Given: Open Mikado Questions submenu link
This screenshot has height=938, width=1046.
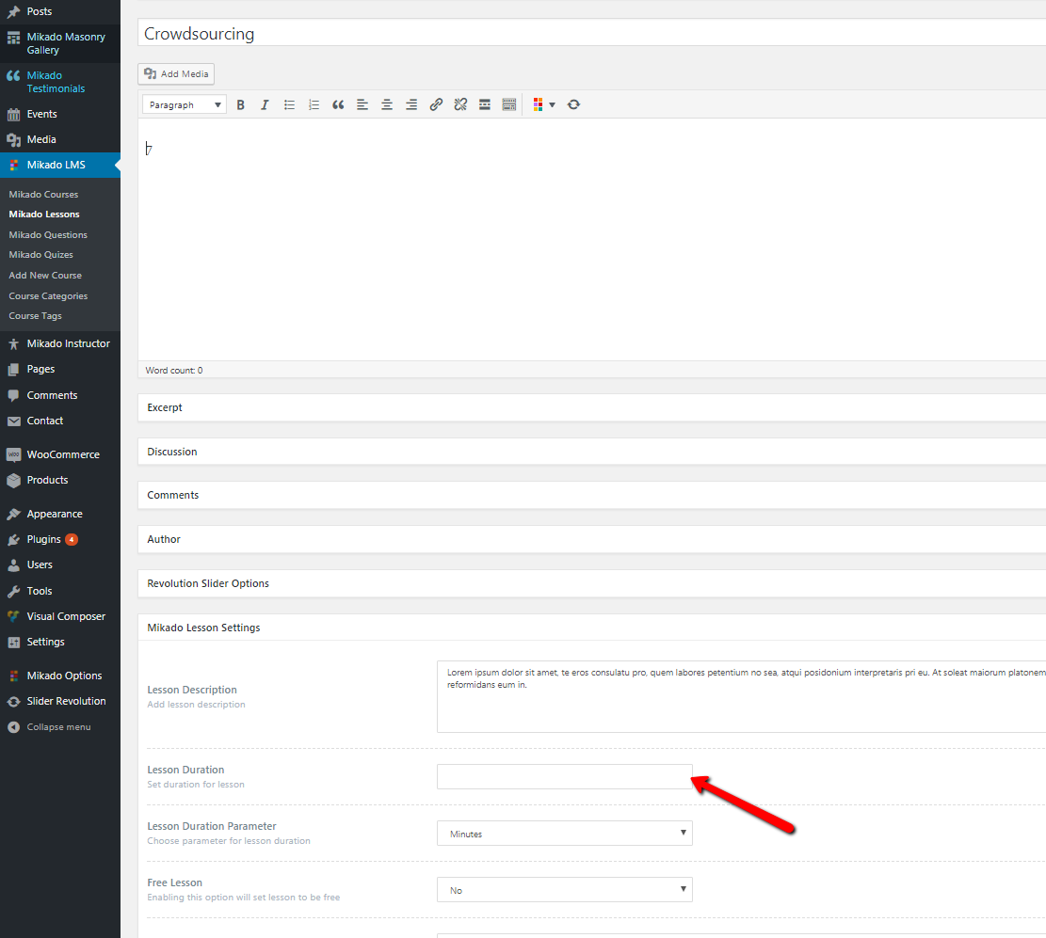Looking at the screenshot, I should pyautogui.click(x=48, y=234).
